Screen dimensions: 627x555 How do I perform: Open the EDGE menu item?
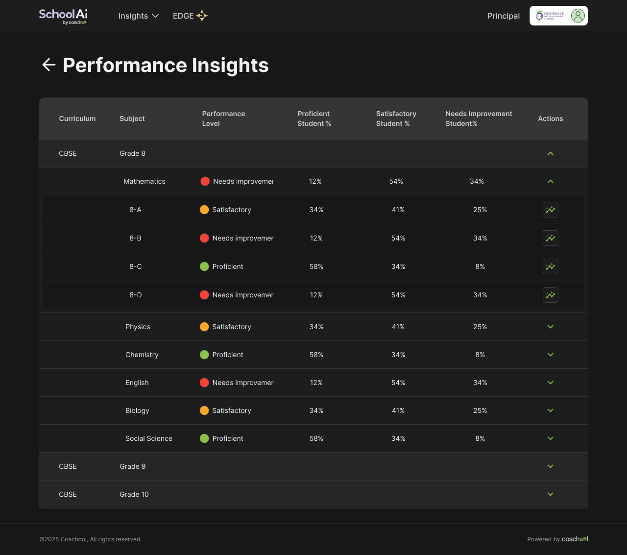coord(190,16)
